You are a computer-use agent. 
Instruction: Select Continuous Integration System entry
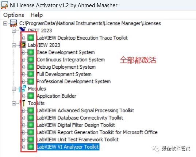coord(71,60)
